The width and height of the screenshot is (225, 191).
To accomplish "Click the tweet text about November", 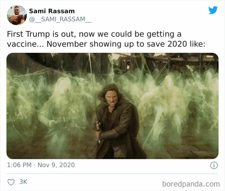I will 106,39.
